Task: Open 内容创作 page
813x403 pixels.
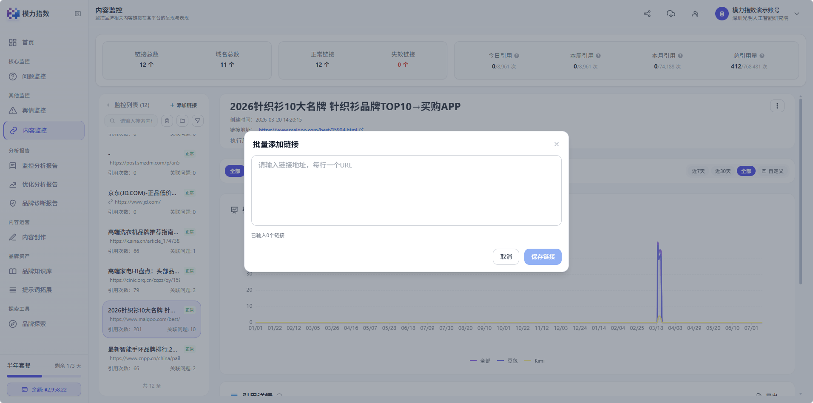Action: tap(44, 237)
